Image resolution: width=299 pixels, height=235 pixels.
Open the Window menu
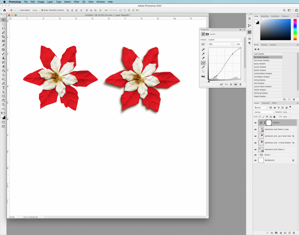[101, 2]
